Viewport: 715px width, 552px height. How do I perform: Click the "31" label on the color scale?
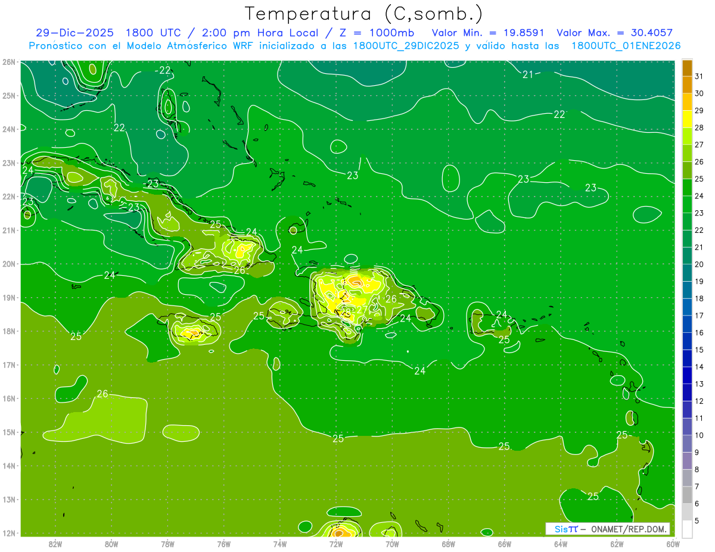699,75
